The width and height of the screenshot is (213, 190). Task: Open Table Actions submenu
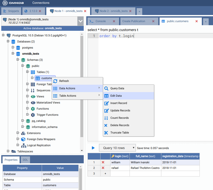click(x=68, y=96)
